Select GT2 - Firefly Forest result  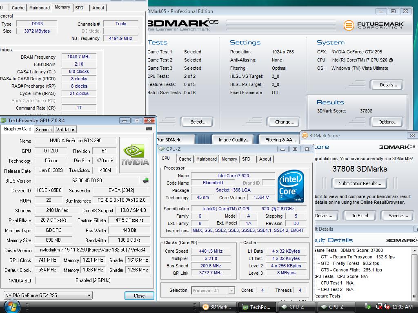350,263
